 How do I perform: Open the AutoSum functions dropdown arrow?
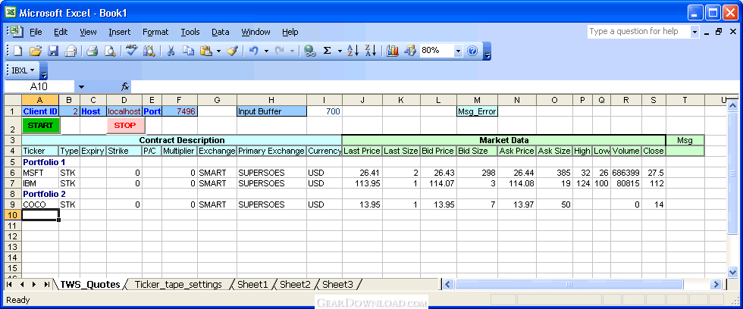click(x=340, y=51)
